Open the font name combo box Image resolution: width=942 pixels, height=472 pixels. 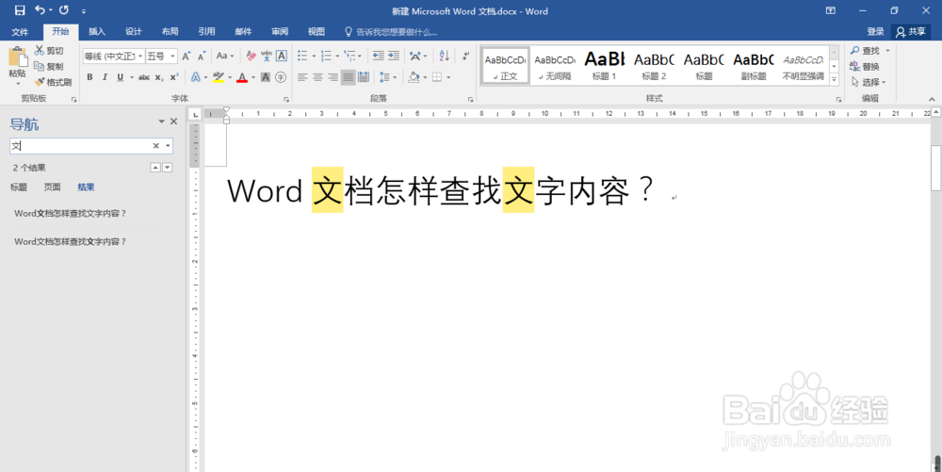click(114, 56)
